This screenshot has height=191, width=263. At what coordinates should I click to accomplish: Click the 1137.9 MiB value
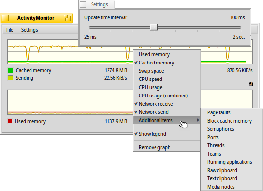click(116, 121)
